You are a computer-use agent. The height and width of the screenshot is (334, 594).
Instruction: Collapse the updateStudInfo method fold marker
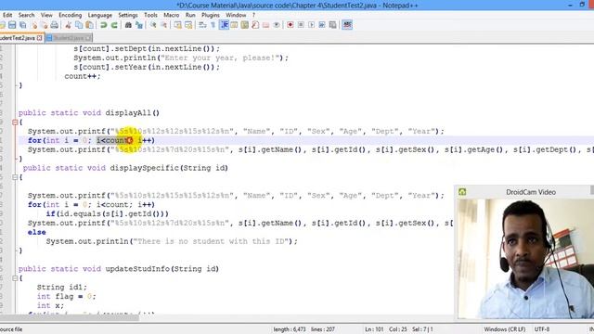(x=15, y=278)
